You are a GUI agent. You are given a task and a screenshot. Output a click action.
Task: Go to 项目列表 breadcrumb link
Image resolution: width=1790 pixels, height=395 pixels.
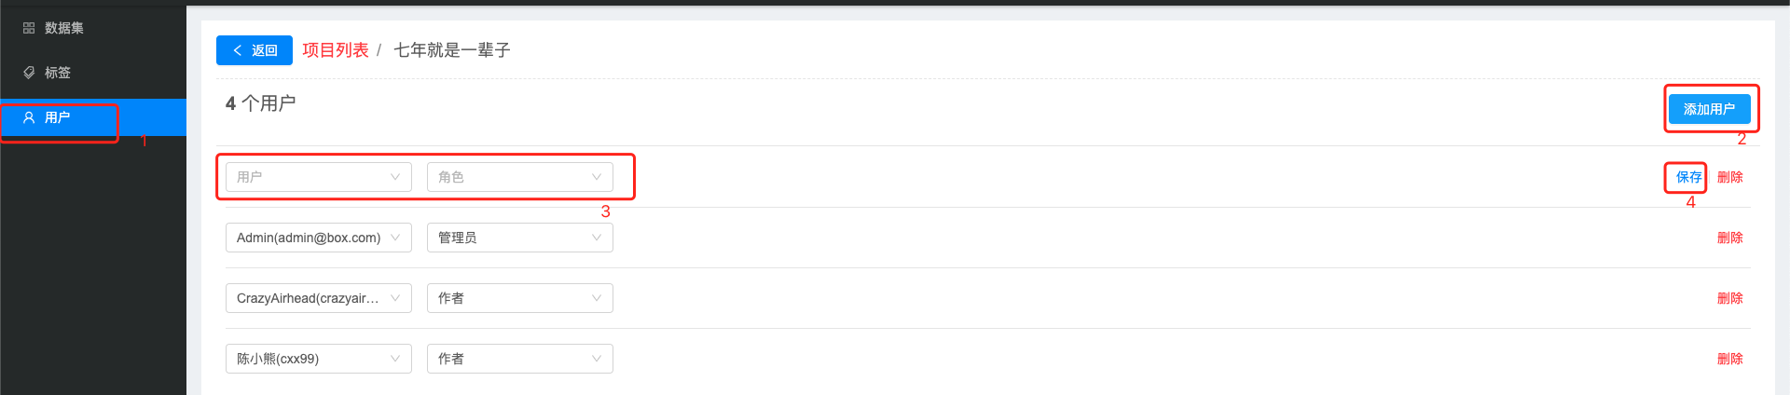[x=336, y=50]
